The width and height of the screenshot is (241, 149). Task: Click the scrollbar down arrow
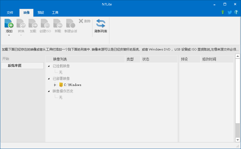(238, 140)
